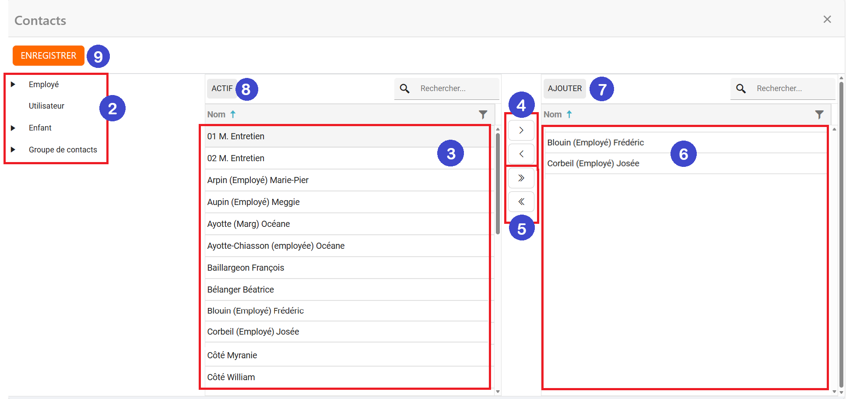Expand the Employé tree node
Viewport: 846px width, 399px height.
(x=13, y=85)
